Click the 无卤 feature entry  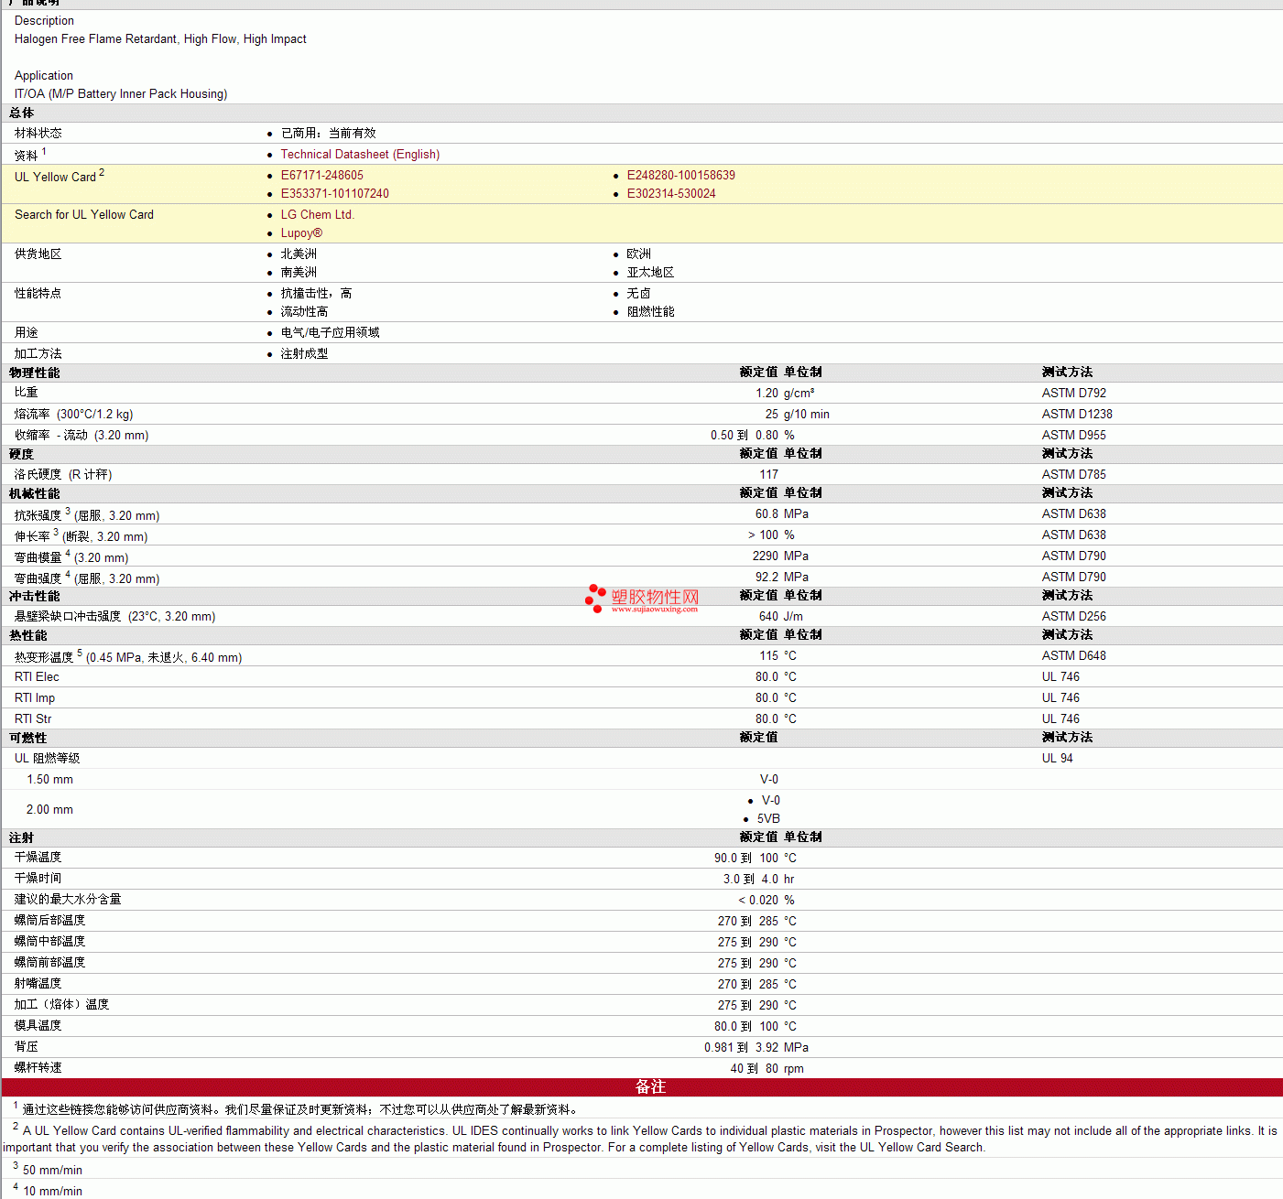tap(638, 294)
